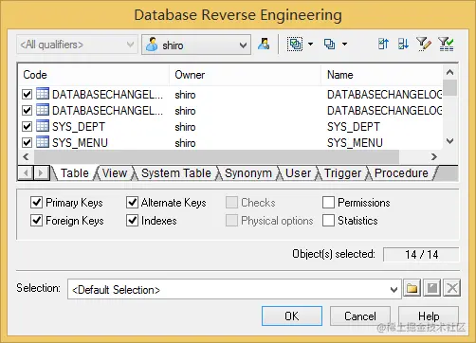The image size is (476, 343).
Task: Uncheck the Primary Keys checkbox
Action: click(36, 203)
